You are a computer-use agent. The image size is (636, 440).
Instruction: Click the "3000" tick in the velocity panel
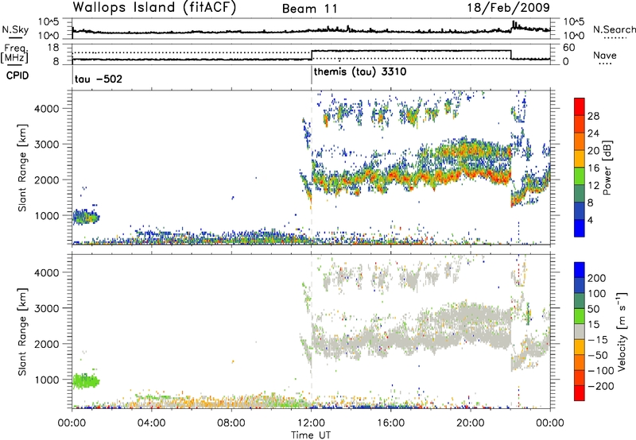(x=46, y=308)
